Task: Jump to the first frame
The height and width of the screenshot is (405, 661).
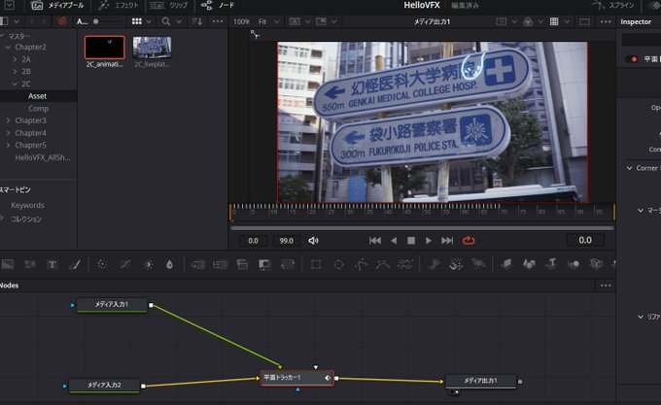Action: (x=375, y=241)
